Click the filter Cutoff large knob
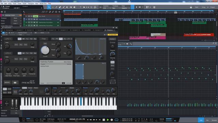 [x=45, y=50]
